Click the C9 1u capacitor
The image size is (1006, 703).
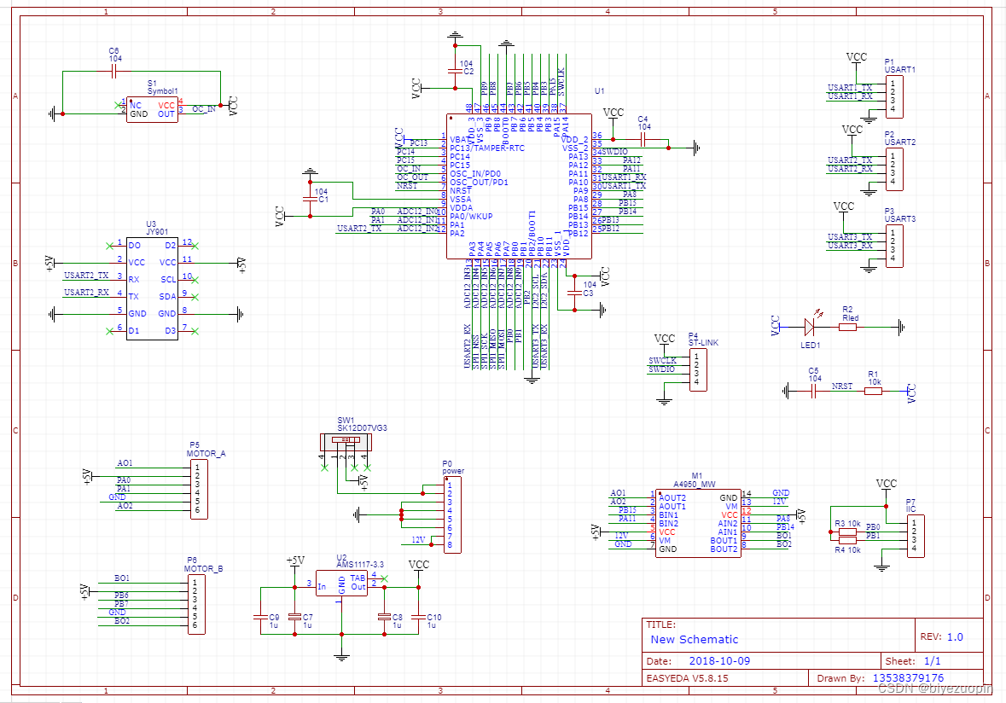tap(259, 617)
